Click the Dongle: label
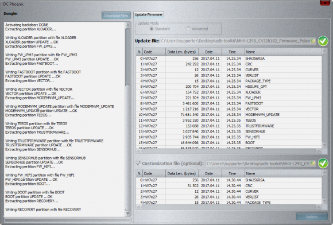Screen dimensions: 333x225 click(x=10, y=14)
